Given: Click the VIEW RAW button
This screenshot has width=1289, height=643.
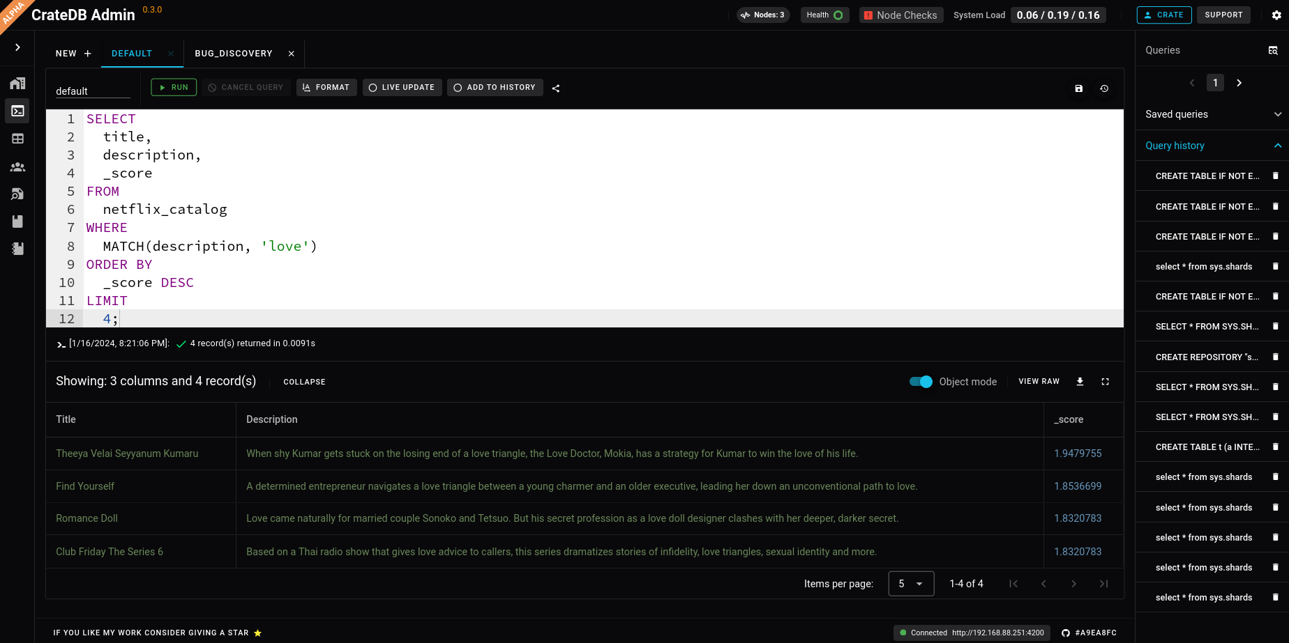Looking at the screenshot, I should click(x=1039, y=382).
